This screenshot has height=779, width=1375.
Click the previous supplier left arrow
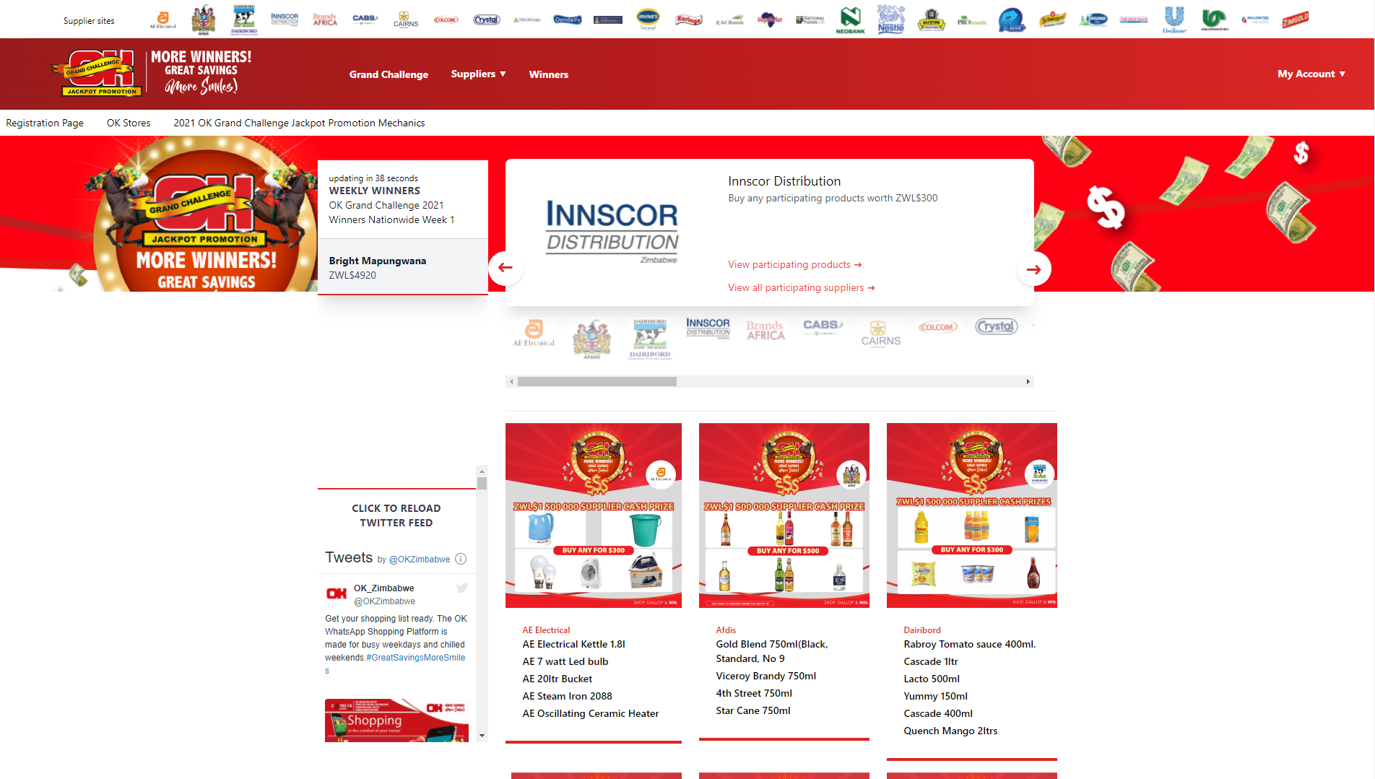coord(506,268)
